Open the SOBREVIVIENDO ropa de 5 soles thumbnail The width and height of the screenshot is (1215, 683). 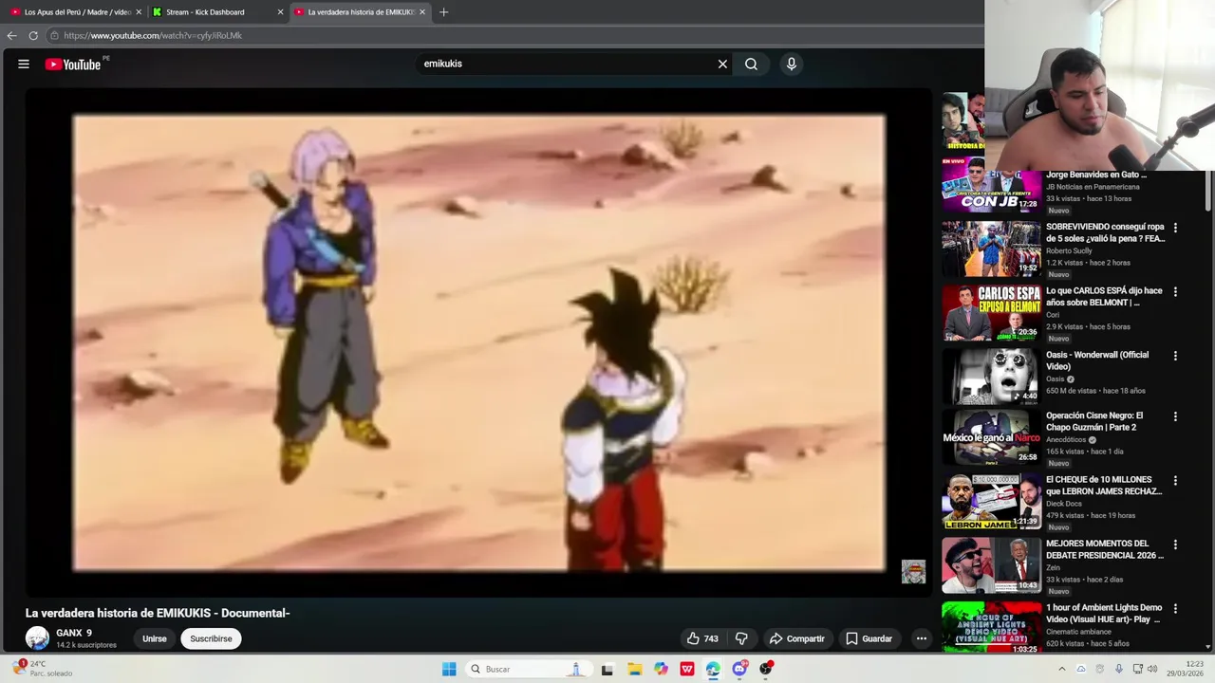coord(991,249)
